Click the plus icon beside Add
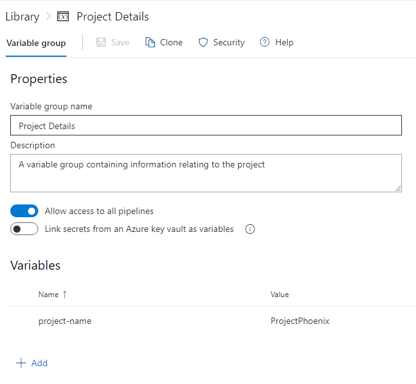The height and width of the screenshot is (384, 416). tap(21, 363)
